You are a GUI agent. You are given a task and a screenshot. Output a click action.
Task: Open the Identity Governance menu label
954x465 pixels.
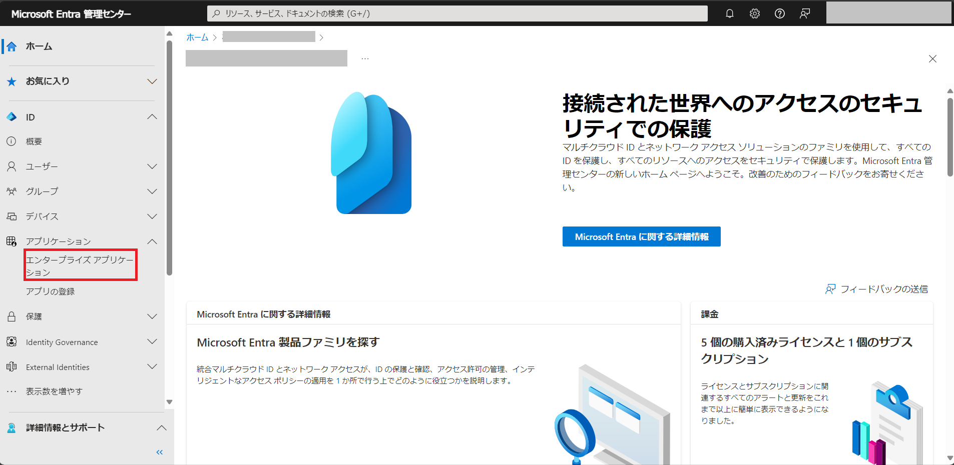coord(62,342)
